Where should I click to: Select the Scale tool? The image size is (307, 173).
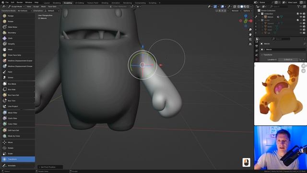[x=18, y=154]
